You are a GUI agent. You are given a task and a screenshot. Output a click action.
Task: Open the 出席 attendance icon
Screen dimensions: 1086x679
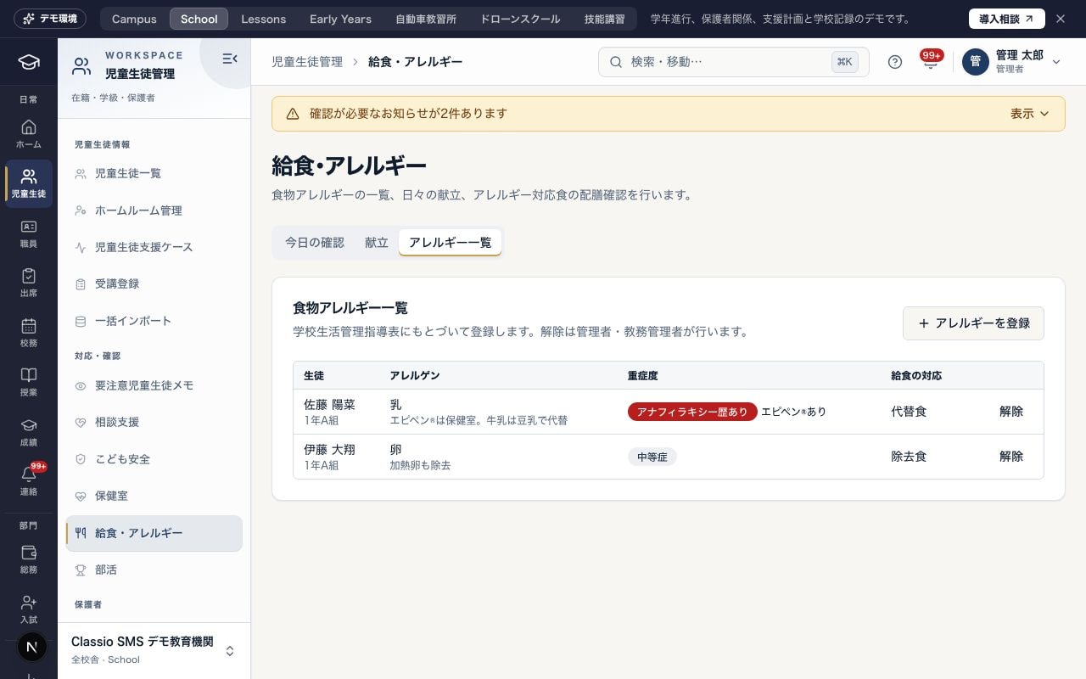[28, 283]
